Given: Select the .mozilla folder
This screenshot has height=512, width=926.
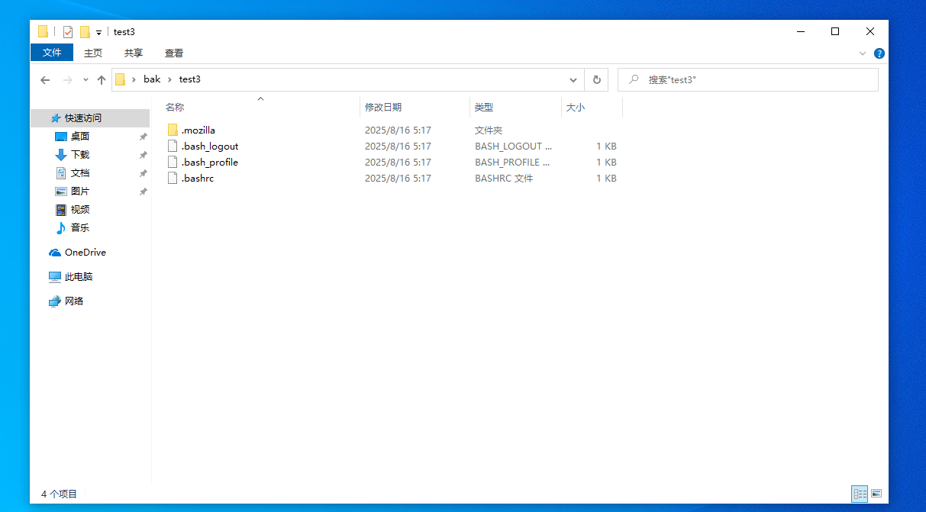Looking at the screenshot, I should coord(198,130).
